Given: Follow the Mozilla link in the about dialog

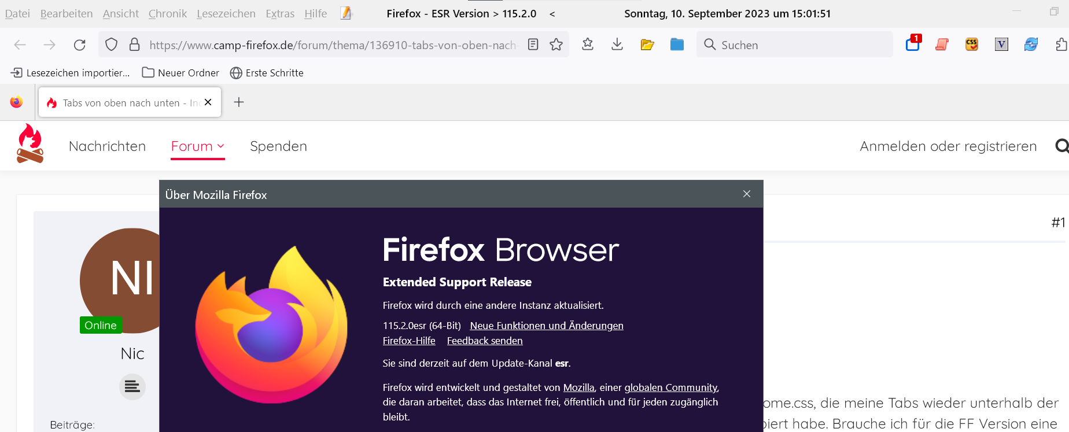Looking at the screenshot, I should click(579, 387).
